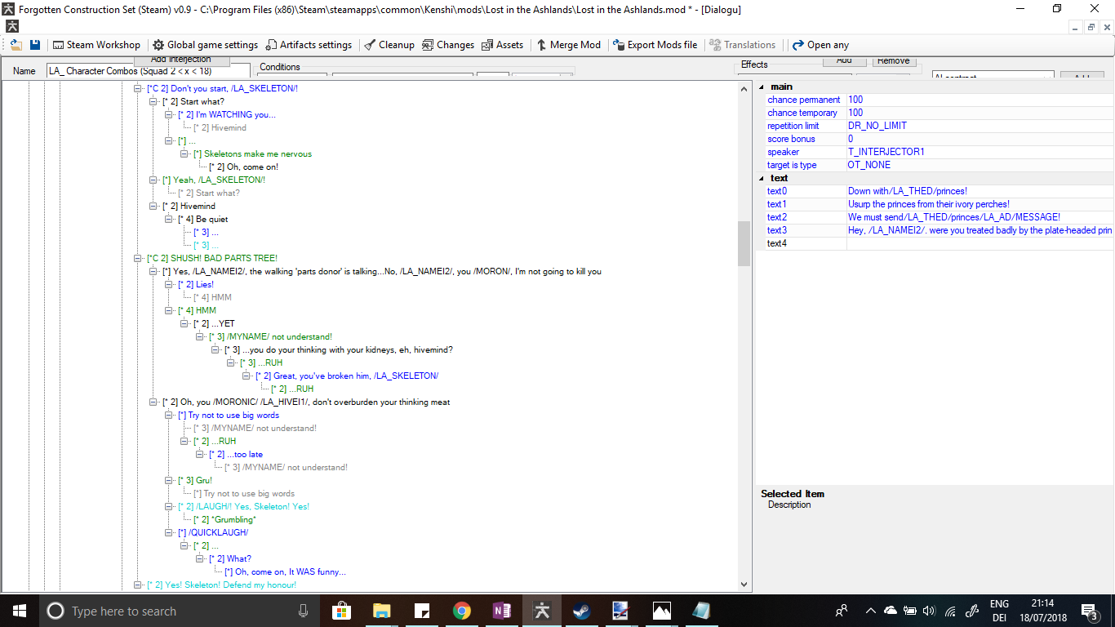Run the Cleanup tool

[389, 45]
